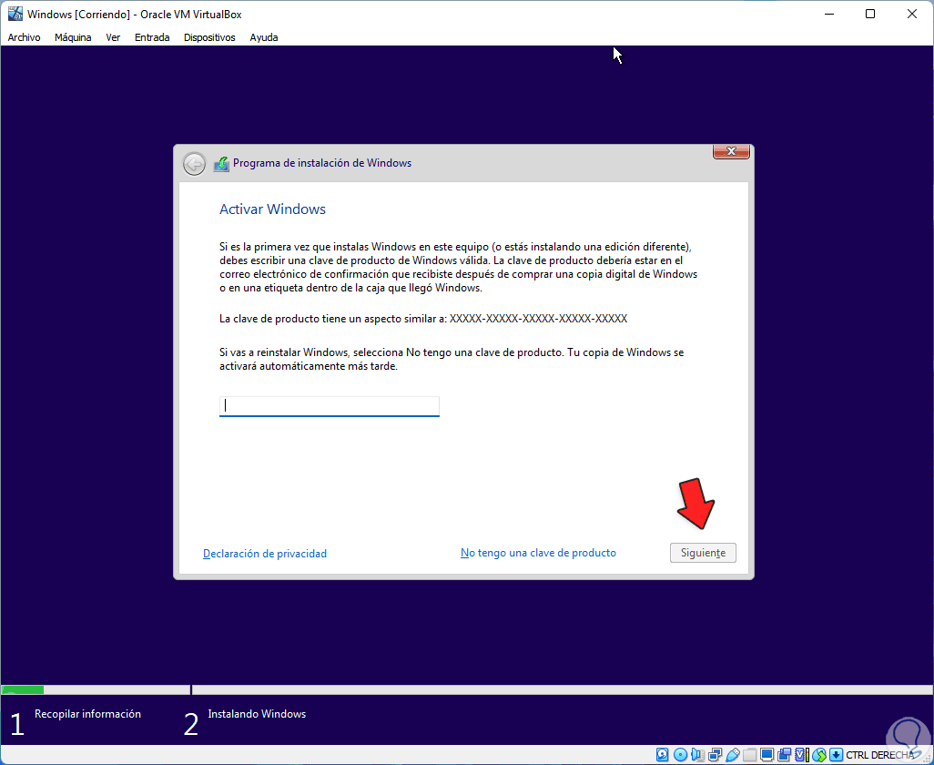The image size is (934, 765).
Task: Click the keyboard capture arrow icon
Action: (836, 755)
